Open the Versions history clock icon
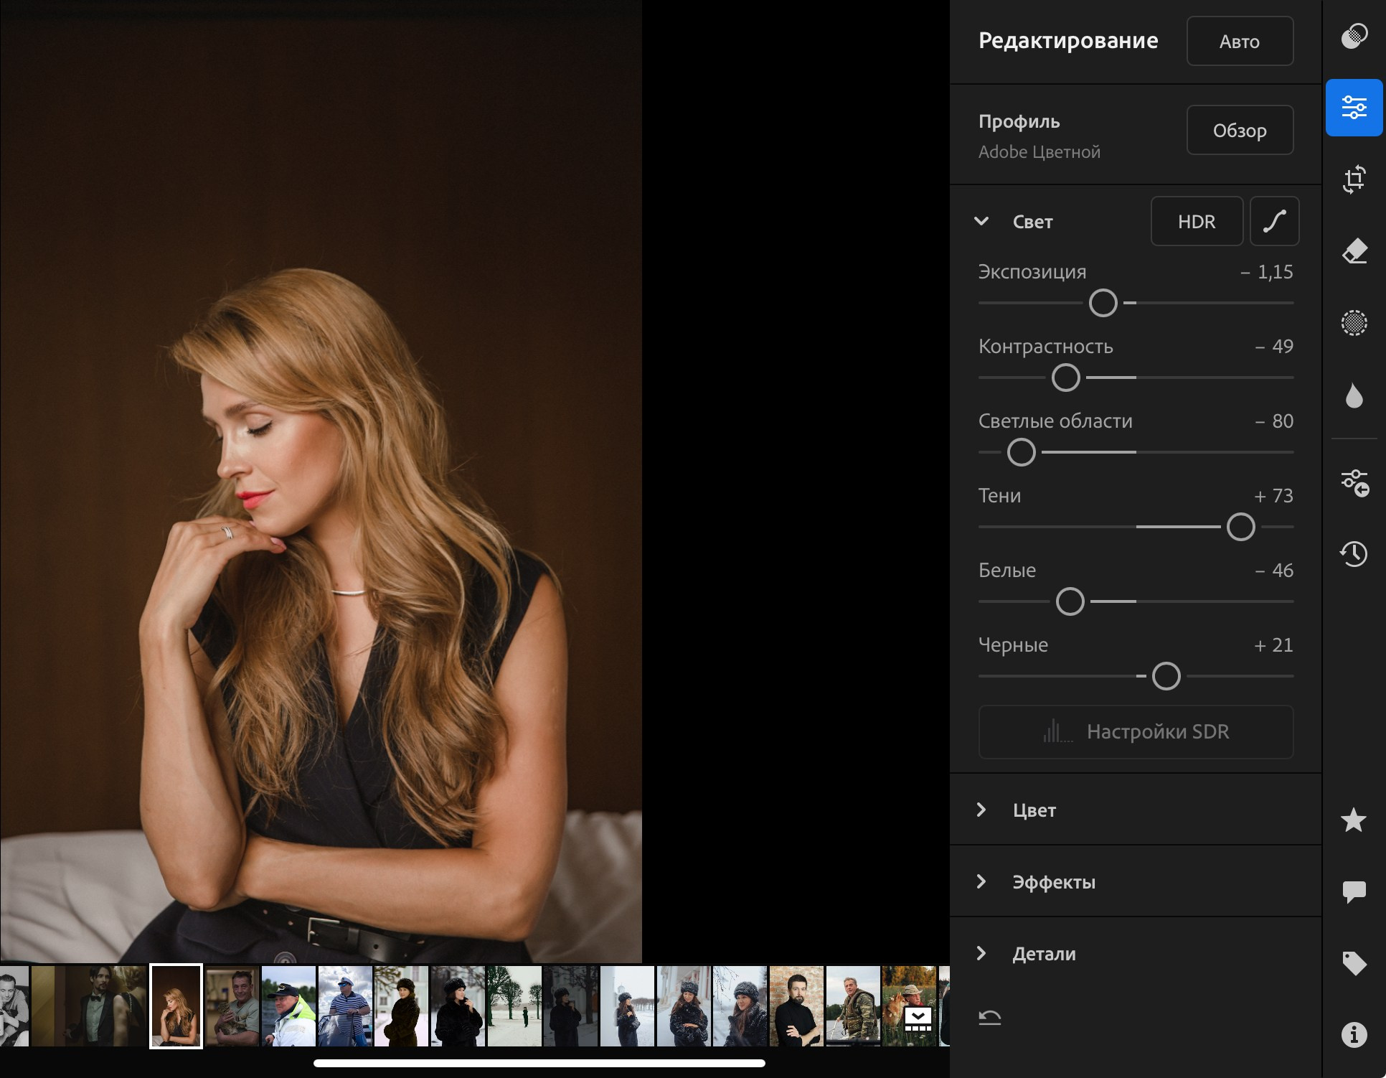The image size is (1386, 1078). (1354, 553)
